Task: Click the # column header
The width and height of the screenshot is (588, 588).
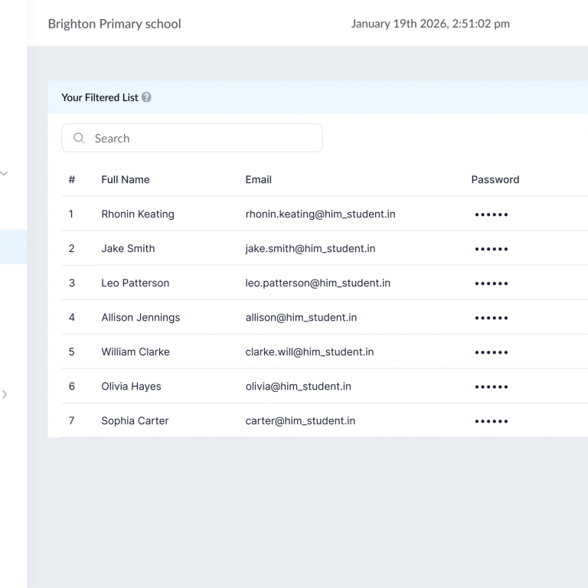Action: pyautogui.click(x=72, y=180)
